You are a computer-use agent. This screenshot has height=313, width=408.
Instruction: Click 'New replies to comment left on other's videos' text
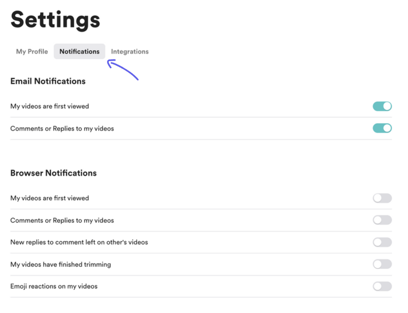[79, 242]
